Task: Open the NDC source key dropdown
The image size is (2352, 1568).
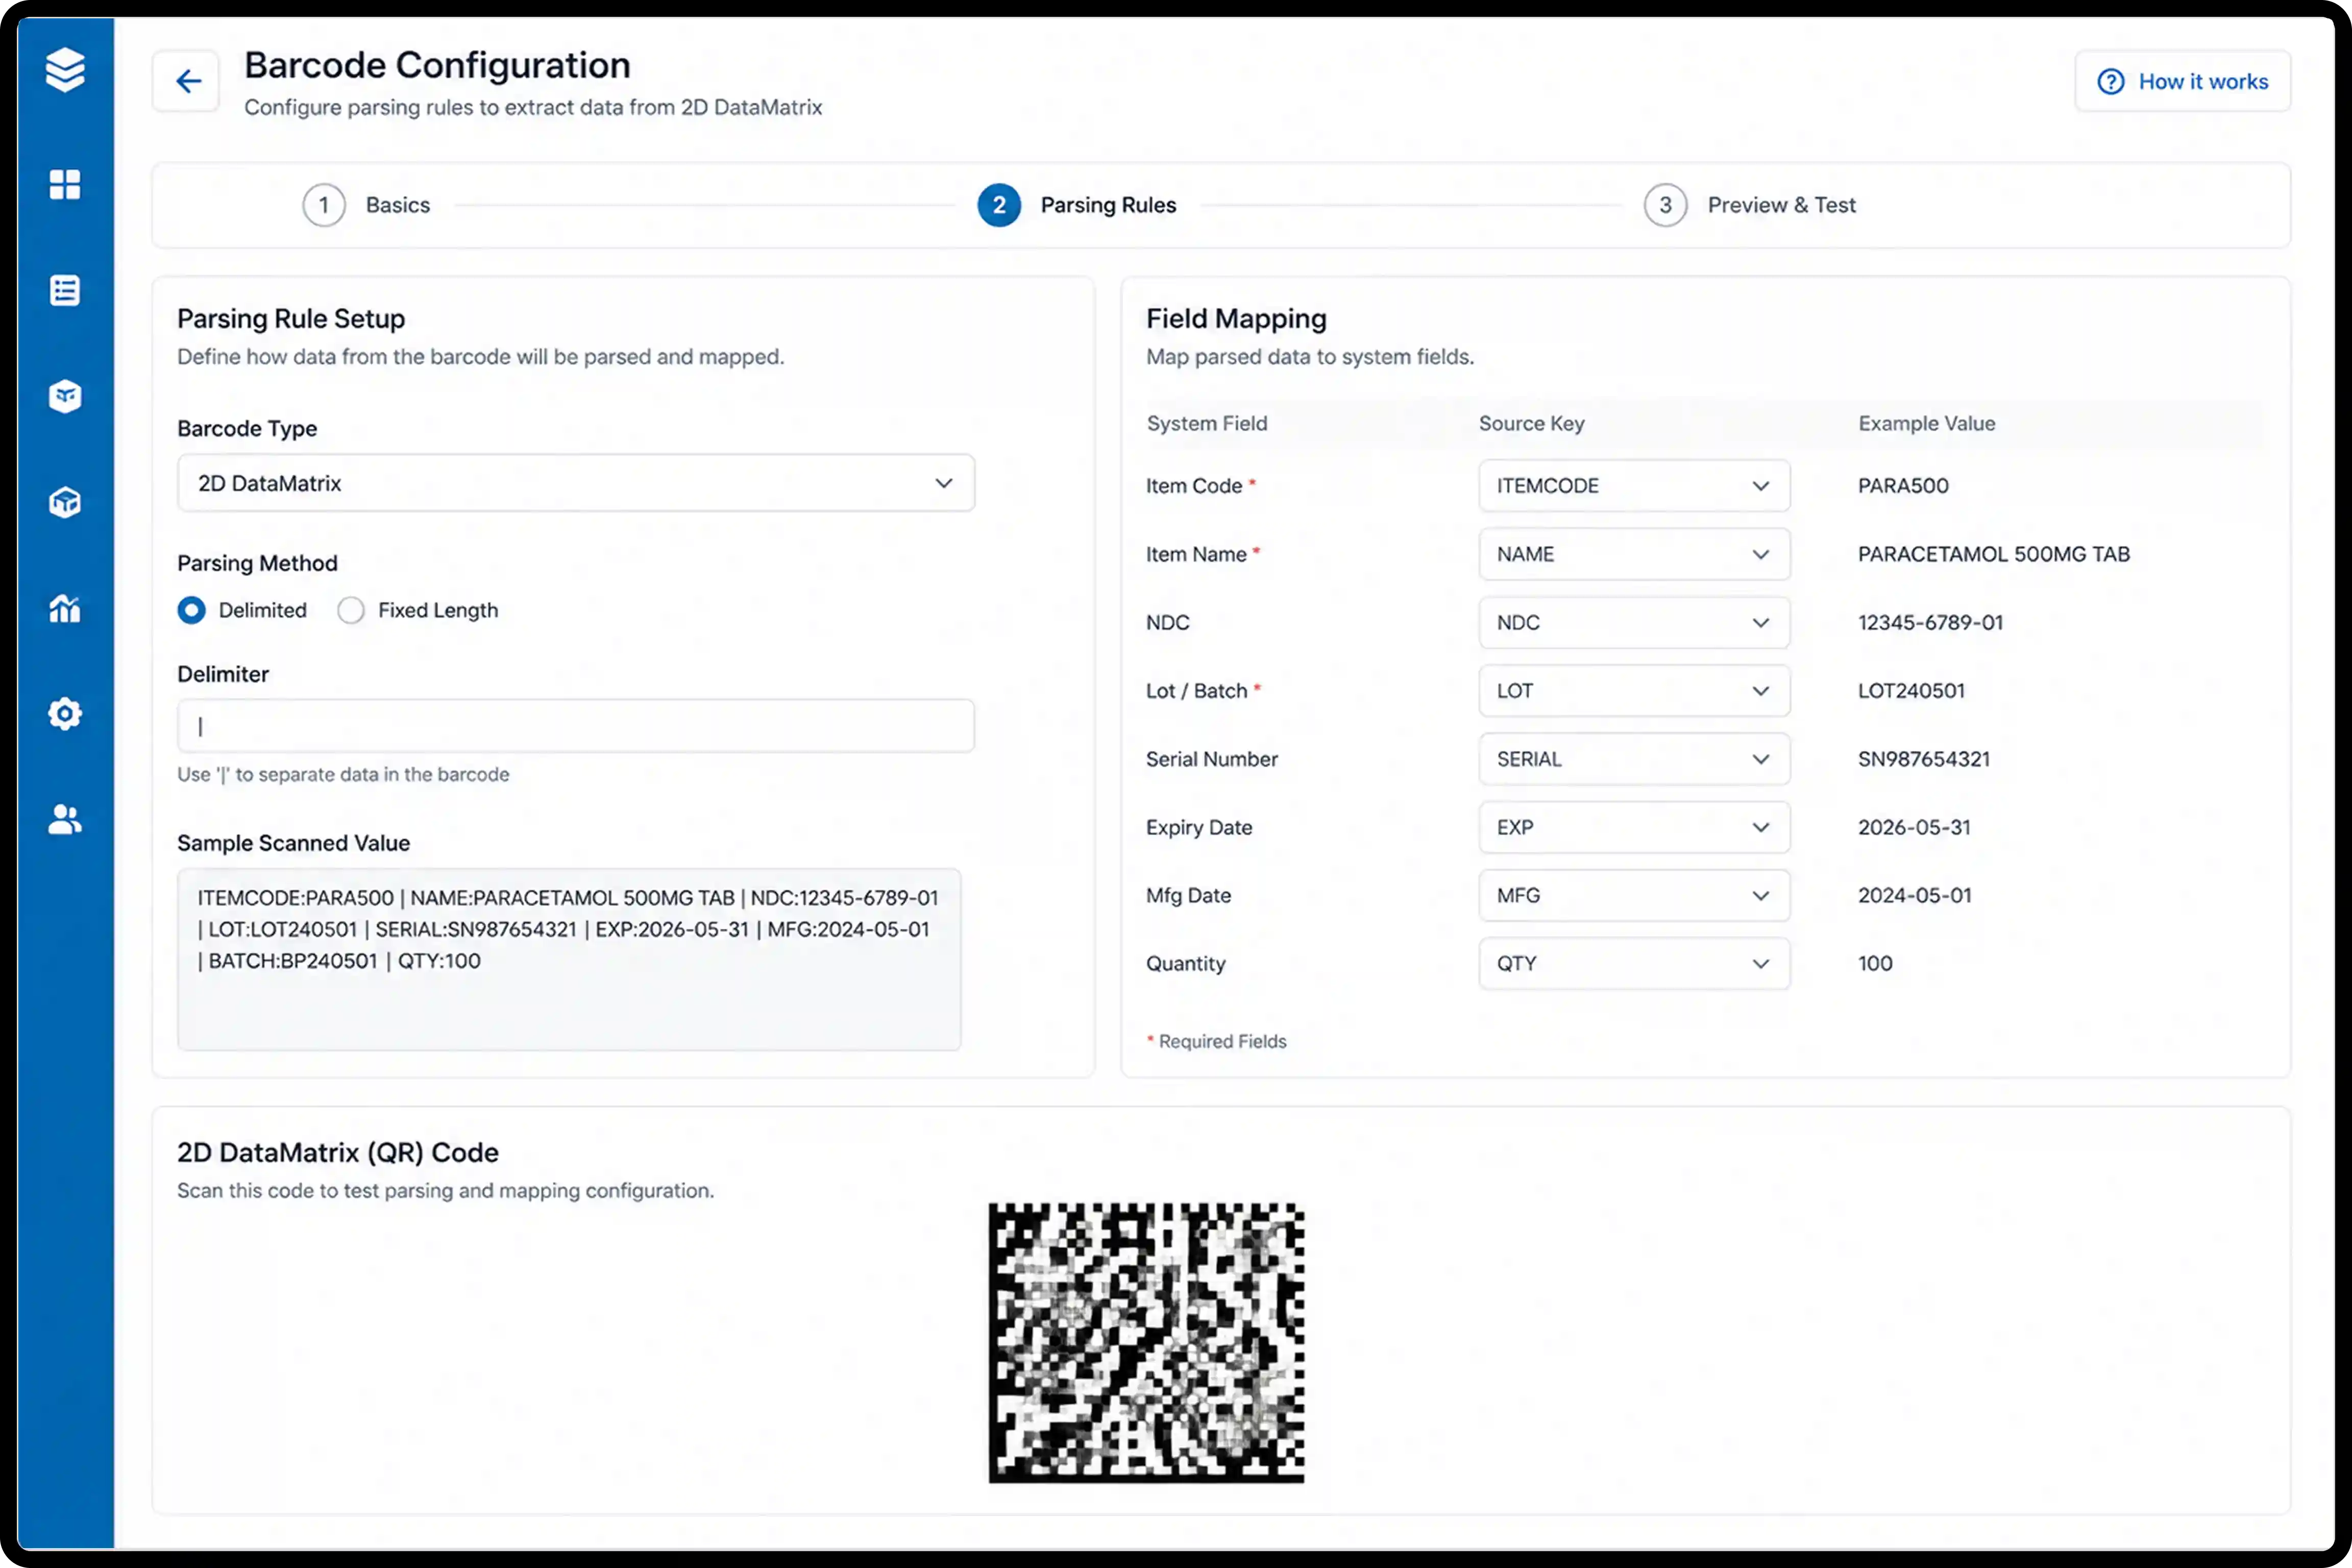Action: 1634,622
